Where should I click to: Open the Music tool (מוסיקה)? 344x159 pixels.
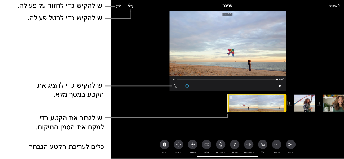(x=235, y=144)
